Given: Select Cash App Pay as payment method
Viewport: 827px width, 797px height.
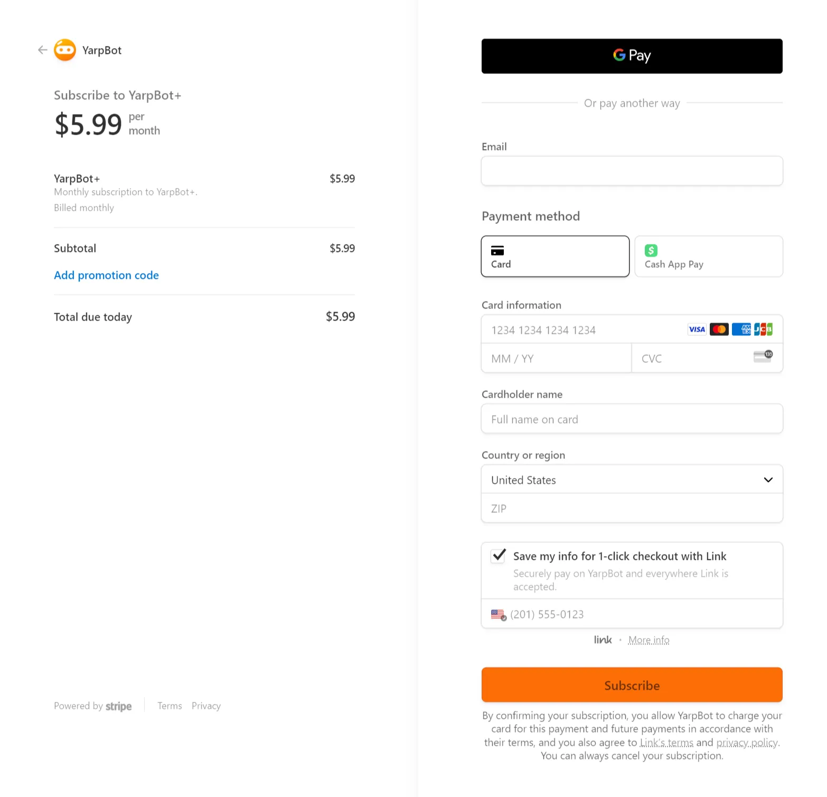Looking at the screenshot, I should tap(708, 256).
